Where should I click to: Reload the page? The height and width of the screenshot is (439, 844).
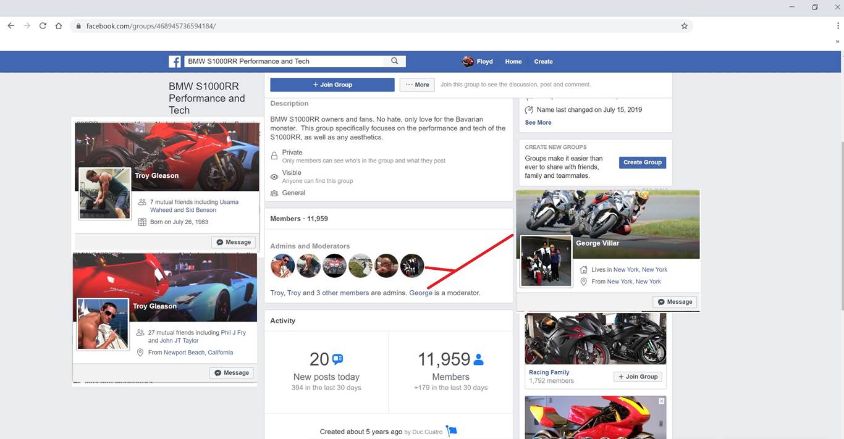[x=43, y=26]
